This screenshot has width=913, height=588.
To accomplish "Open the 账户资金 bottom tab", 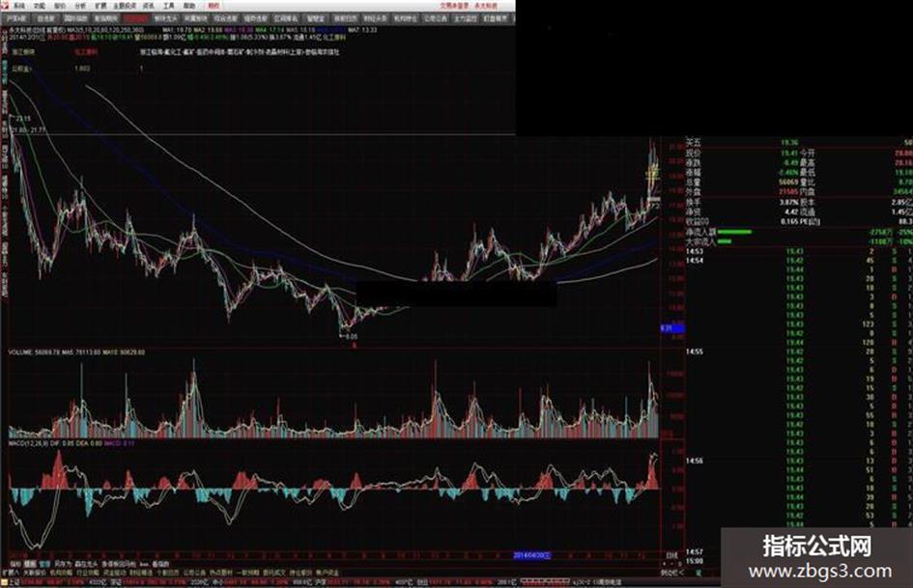I will click(328, 573).
